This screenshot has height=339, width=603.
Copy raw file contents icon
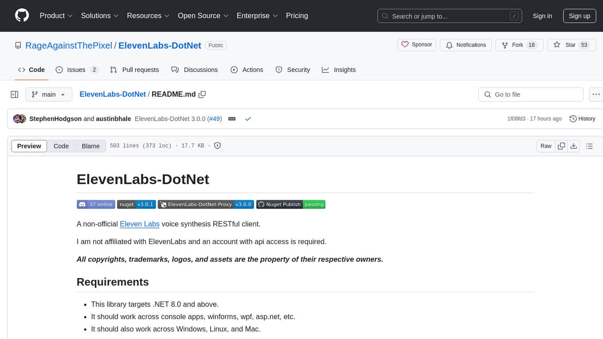[562, 146]
